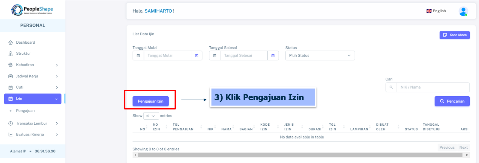Open calendar picker for Tanggal Mulai
This screenshot has width=479, height=163.
[196, 56]
